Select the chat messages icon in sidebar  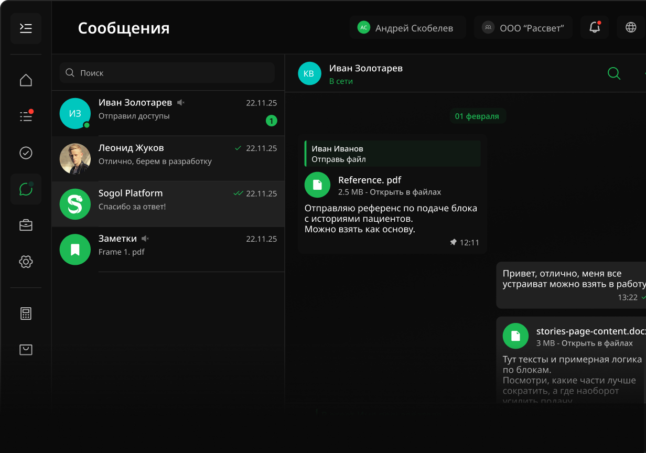tap(26, 189)
